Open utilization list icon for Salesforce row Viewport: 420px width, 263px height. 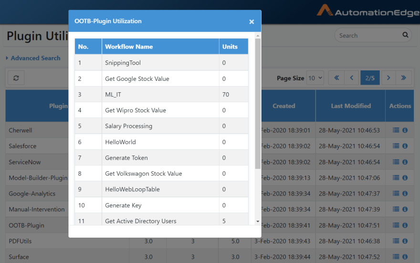pyautogui.click(x=396, y=146)
